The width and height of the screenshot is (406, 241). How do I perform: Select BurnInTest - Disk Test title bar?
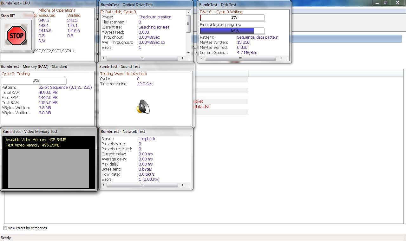(244, 5)
